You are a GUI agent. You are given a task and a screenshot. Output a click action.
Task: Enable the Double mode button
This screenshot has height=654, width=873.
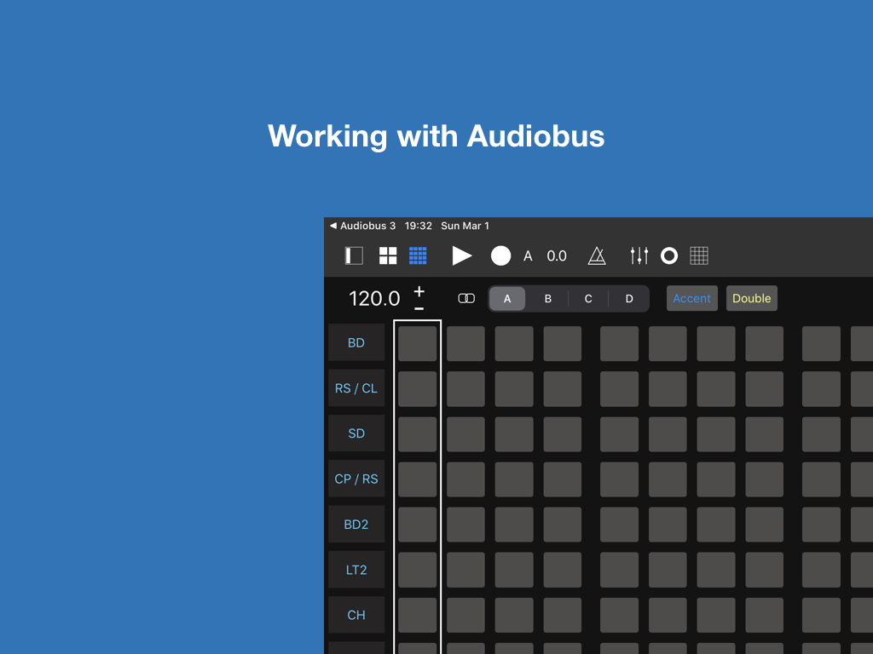(751, 298)
